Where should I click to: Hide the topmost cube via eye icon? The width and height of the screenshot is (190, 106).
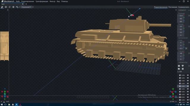click(188, 75)
